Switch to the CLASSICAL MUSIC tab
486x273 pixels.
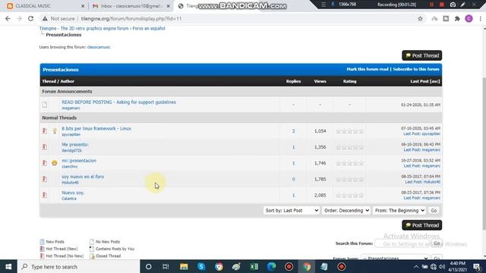pos(33,6)
